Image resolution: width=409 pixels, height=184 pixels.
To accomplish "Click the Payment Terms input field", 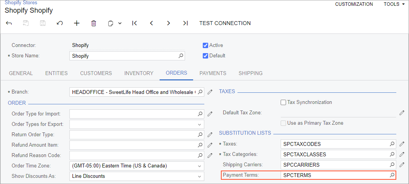I will click(x=335, y=175).
